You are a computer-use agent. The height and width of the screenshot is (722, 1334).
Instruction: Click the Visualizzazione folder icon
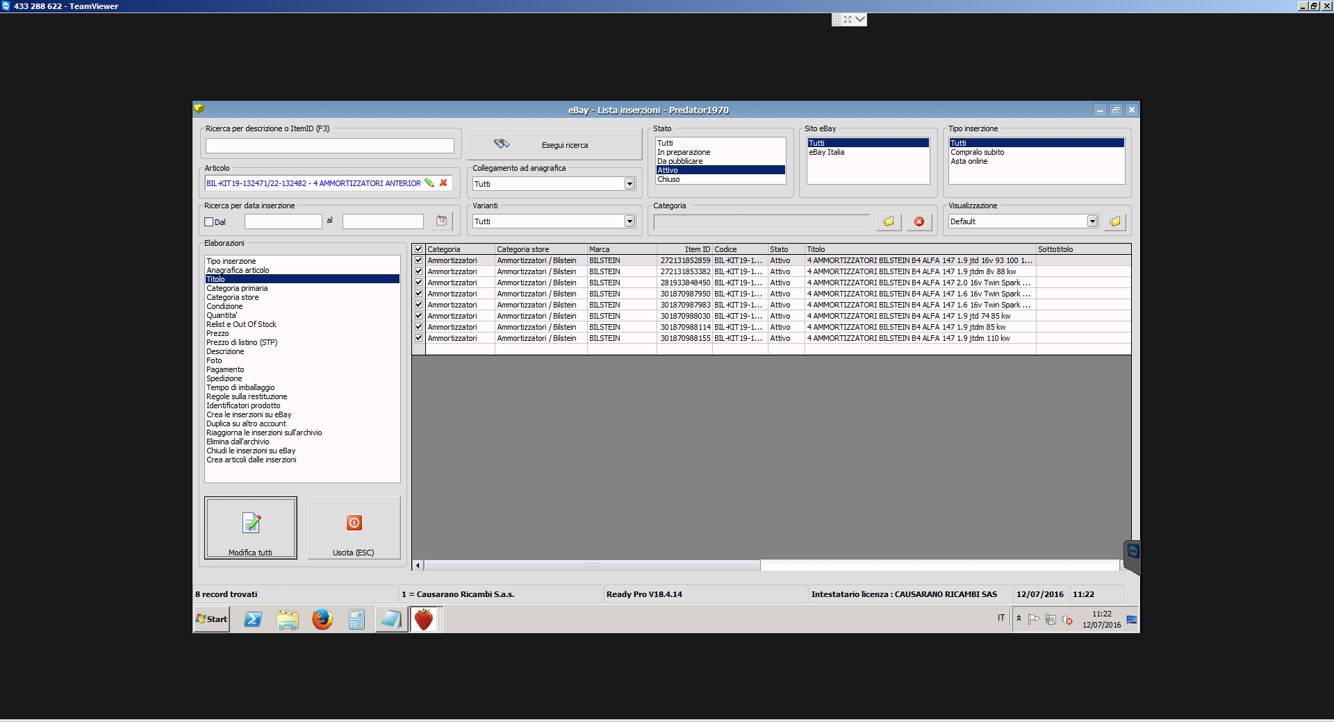point(1115,221)
